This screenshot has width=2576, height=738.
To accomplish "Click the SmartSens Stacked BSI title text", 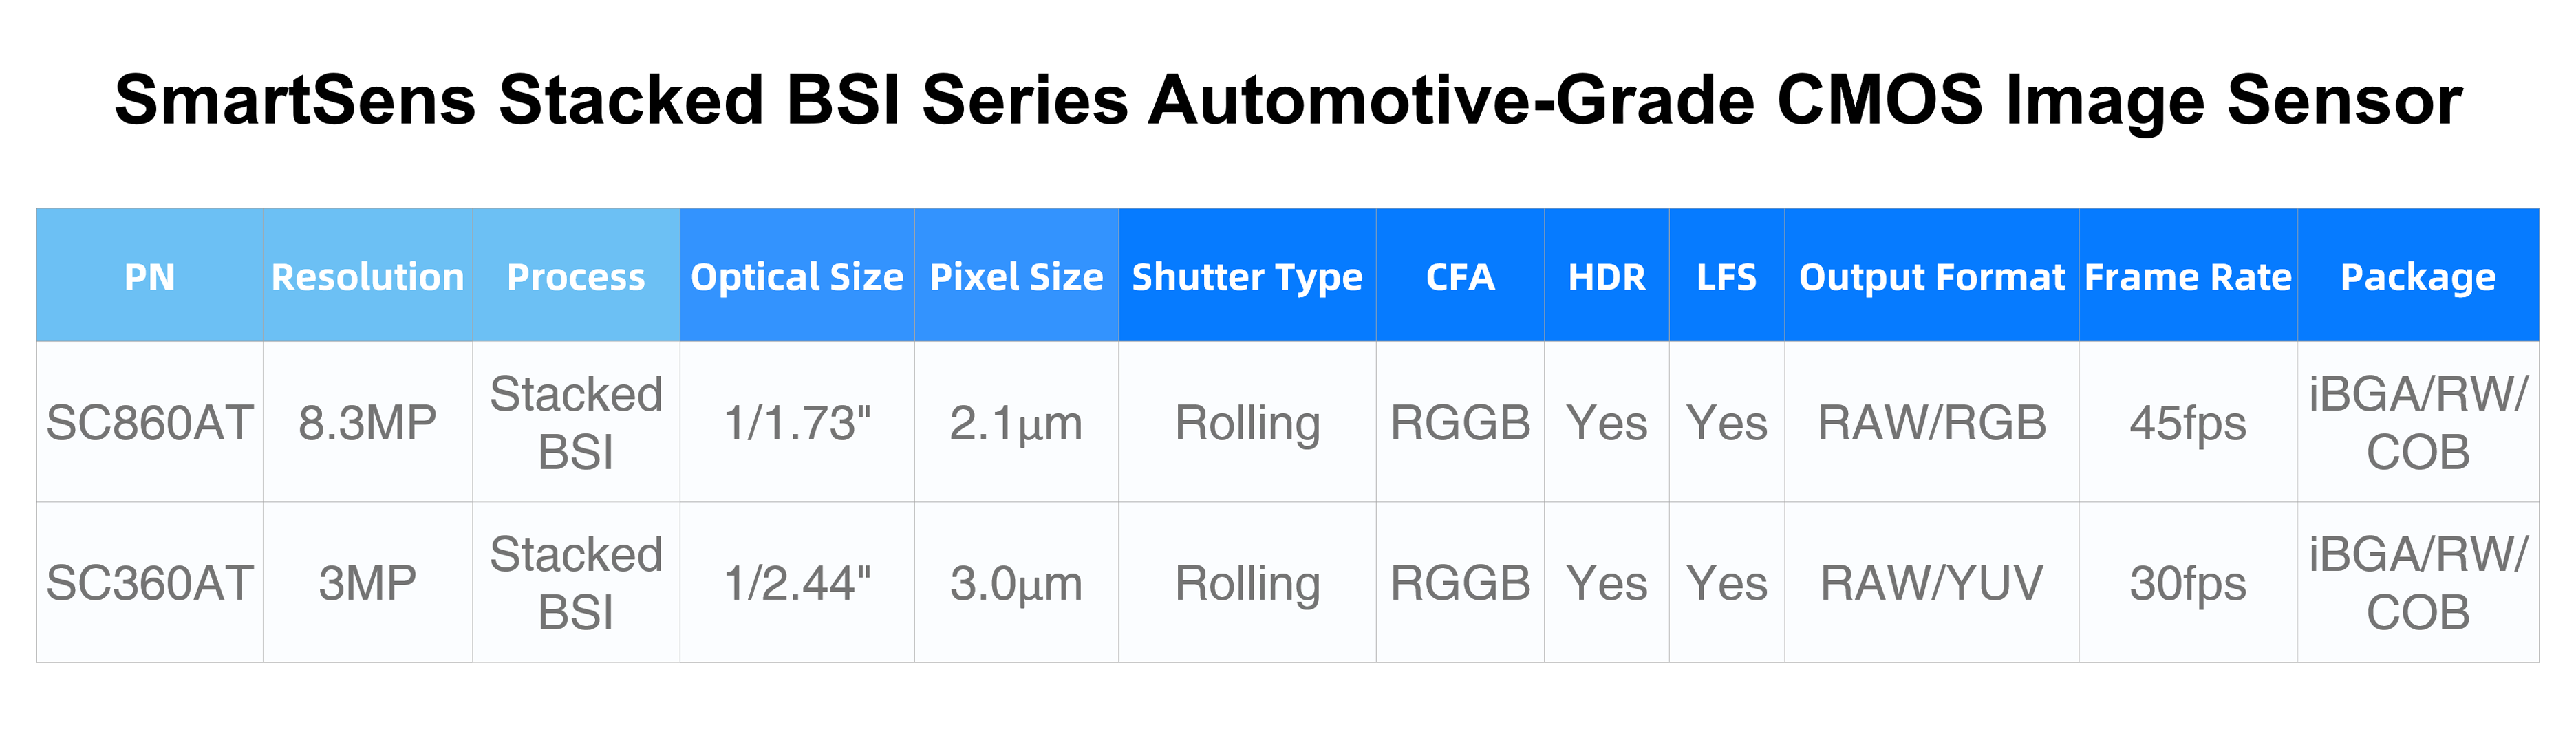I will 1288,100.
